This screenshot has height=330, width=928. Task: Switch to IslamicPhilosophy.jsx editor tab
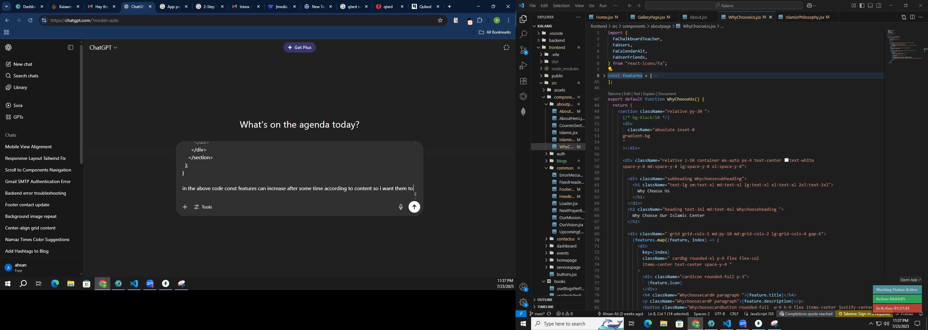pyautogui.click(x=806, y=17)
